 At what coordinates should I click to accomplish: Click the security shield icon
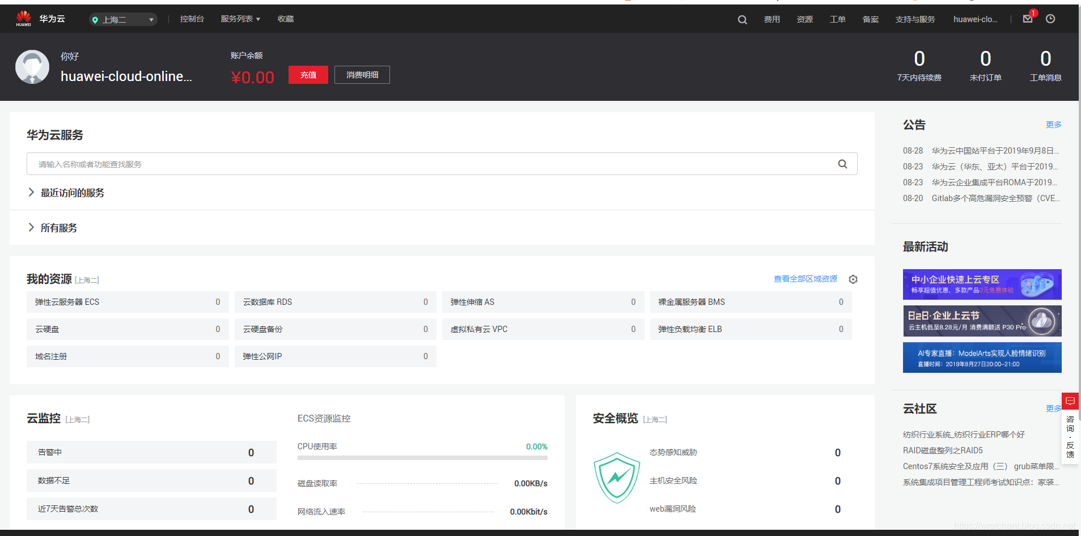617,478
